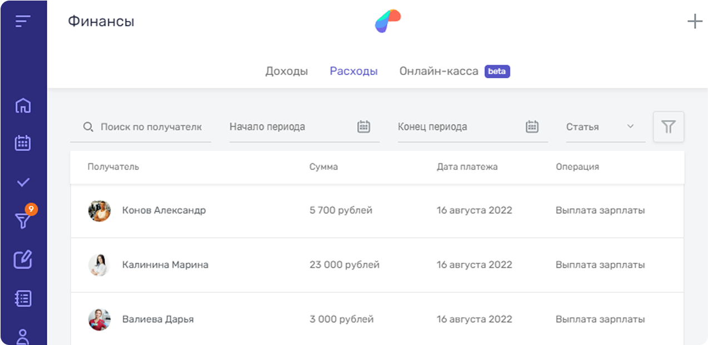Screen dimensions: 708x345
Task: Open the calendar section in sidebar
Action: pos(23,143)
